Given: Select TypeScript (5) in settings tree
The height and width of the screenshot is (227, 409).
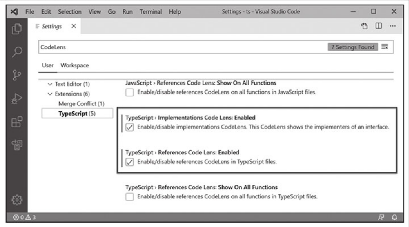Looking at the screenshot, I should [x=77, y=113].
